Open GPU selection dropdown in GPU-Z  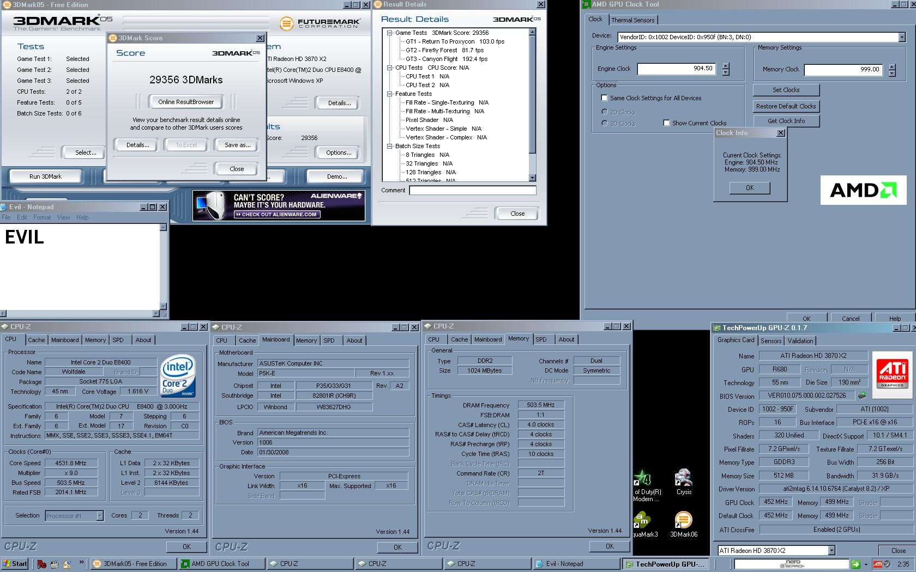tap(831, 551)
